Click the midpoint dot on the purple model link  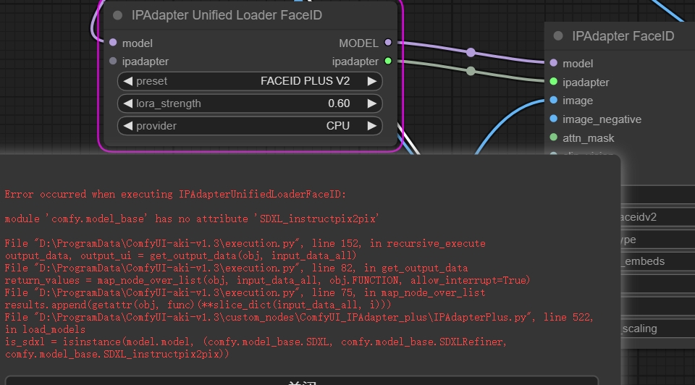click(471, 52)
